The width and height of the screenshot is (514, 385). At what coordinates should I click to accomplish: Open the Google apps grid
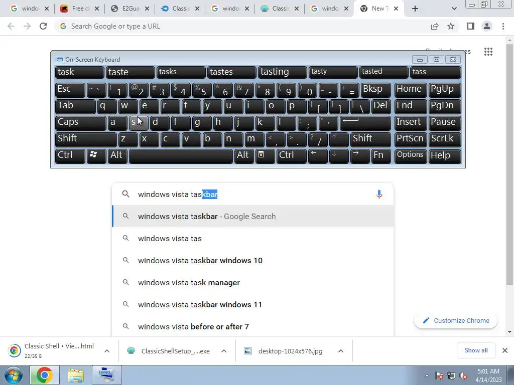pos(488,52)
